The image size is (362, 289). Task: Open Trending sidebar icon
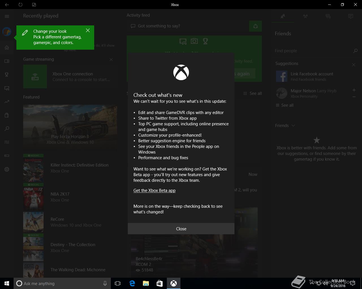pyautogui.click(x=7, y=102)
